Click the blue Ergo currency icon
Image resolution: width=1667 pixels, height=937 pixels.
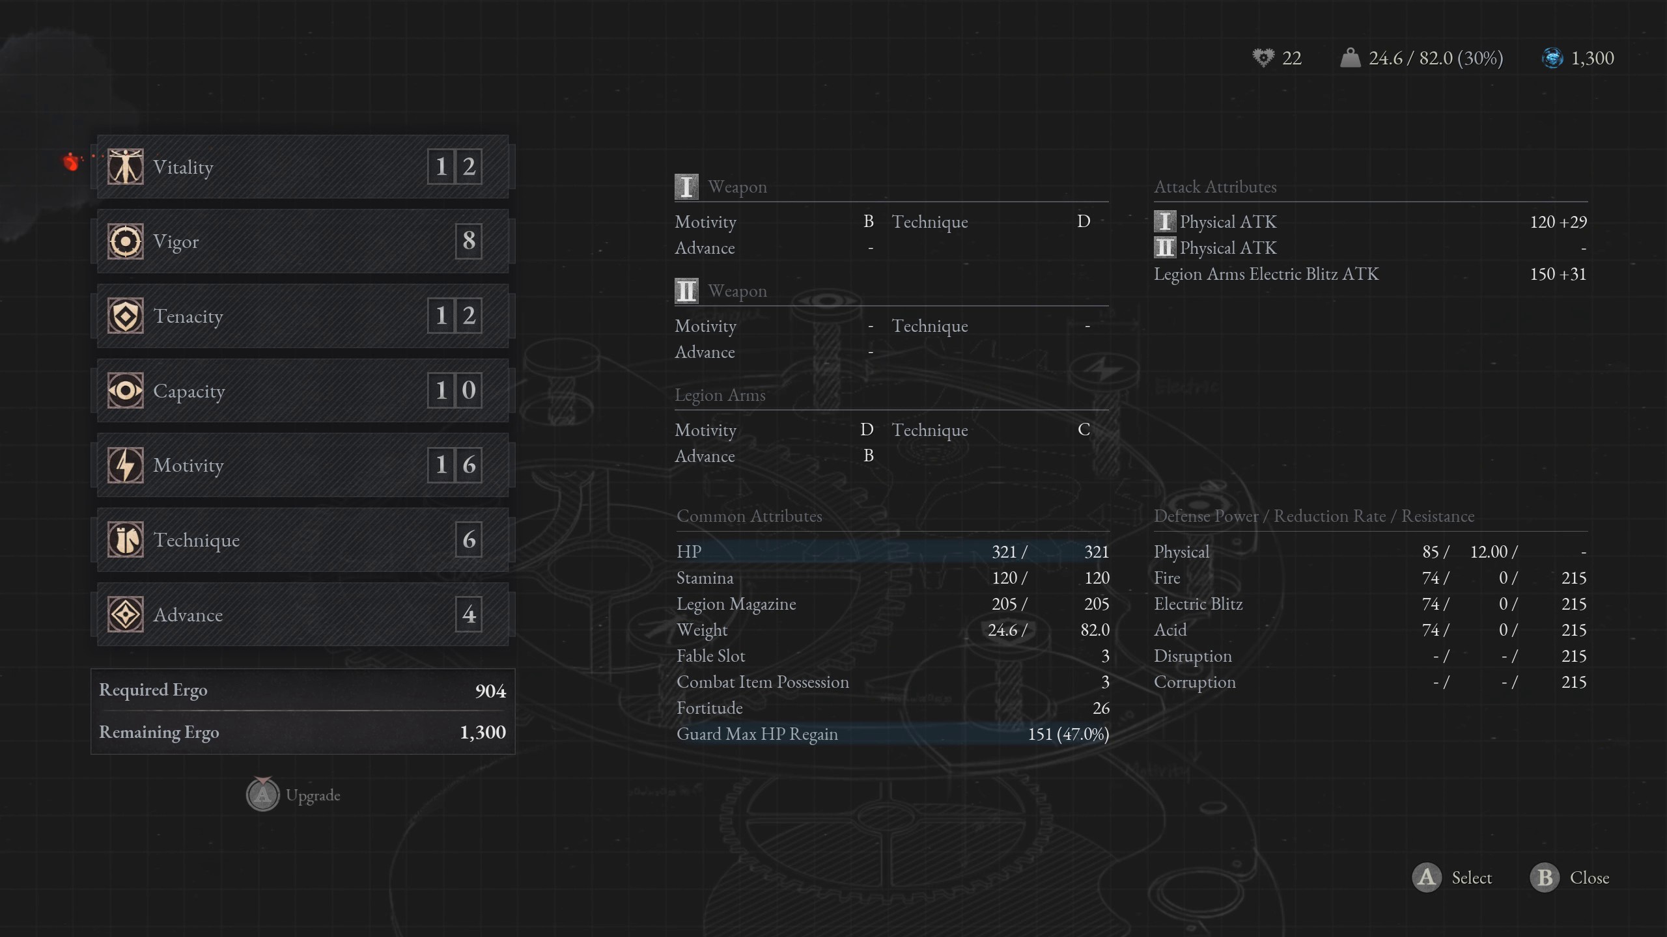click(1552, 58)
